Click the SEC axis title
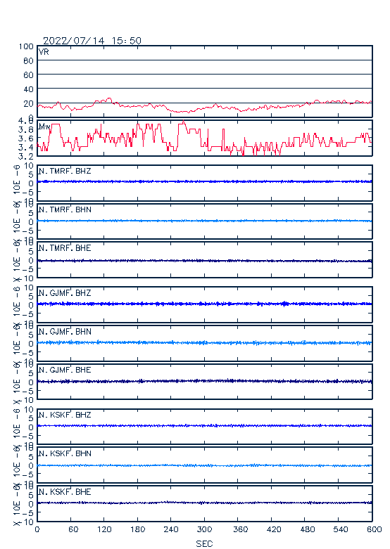 pyautogui.click(x=204, y=544)
